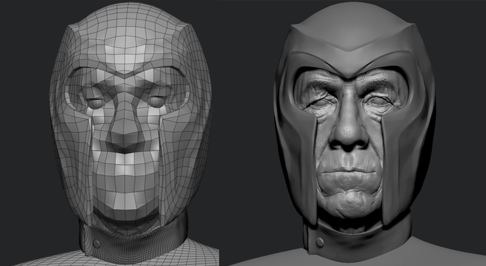Viewport: 486px width, 266px height.
Task: Select the sculpted model's lips
Action: [354, 176]
